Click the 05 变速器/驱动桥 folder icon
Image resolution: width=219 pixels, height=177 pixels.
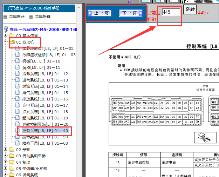click(12, 168)
